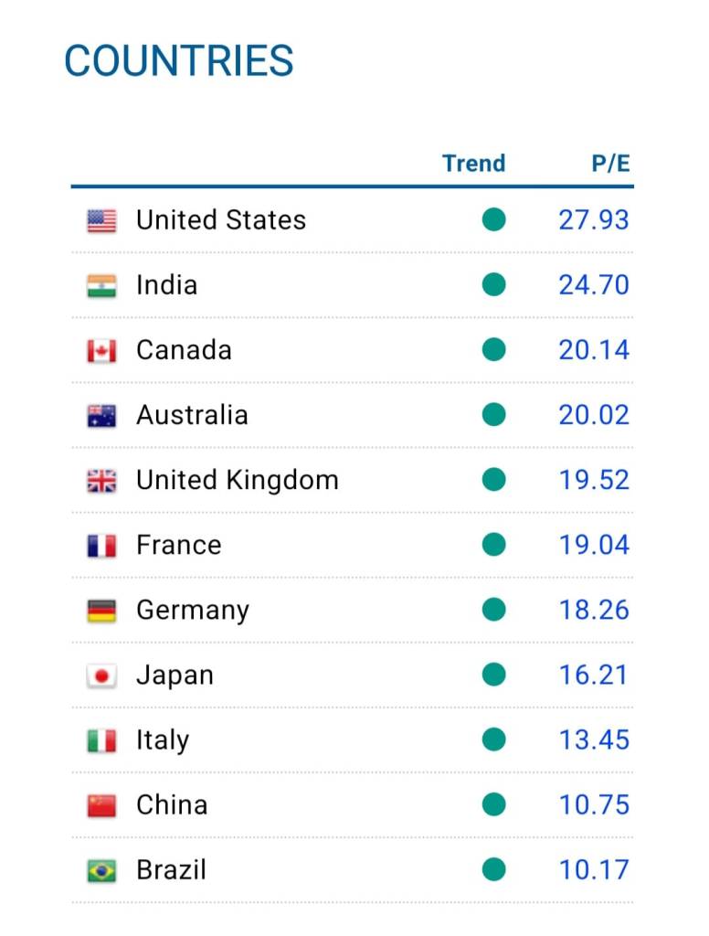Image resolution: width=709 pixels, height=936 pixels.
Task: Open the Germany country link
Action: [193, 611]
